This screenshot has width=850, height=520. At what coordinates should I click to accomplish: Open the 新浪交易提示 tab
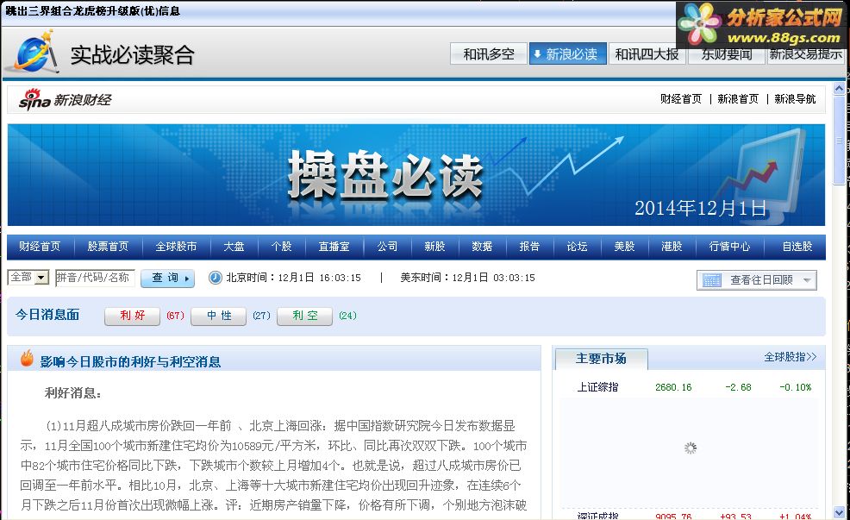click(x=805, y=54)
